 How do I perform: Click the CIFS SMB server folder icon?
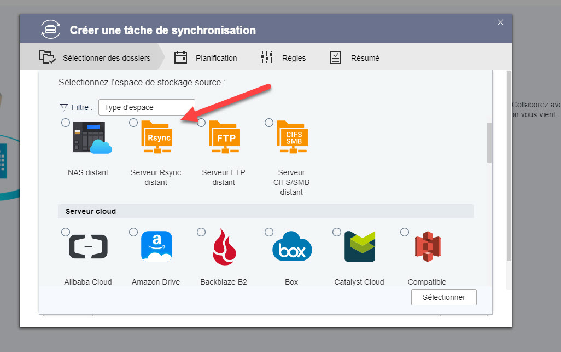(293, 137)
